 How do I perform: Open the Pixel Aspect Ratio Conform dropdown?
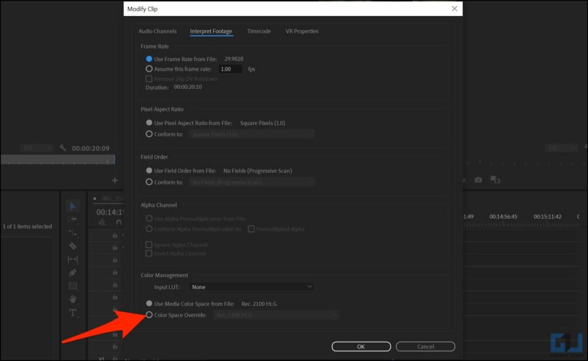(x=251, y=134)
